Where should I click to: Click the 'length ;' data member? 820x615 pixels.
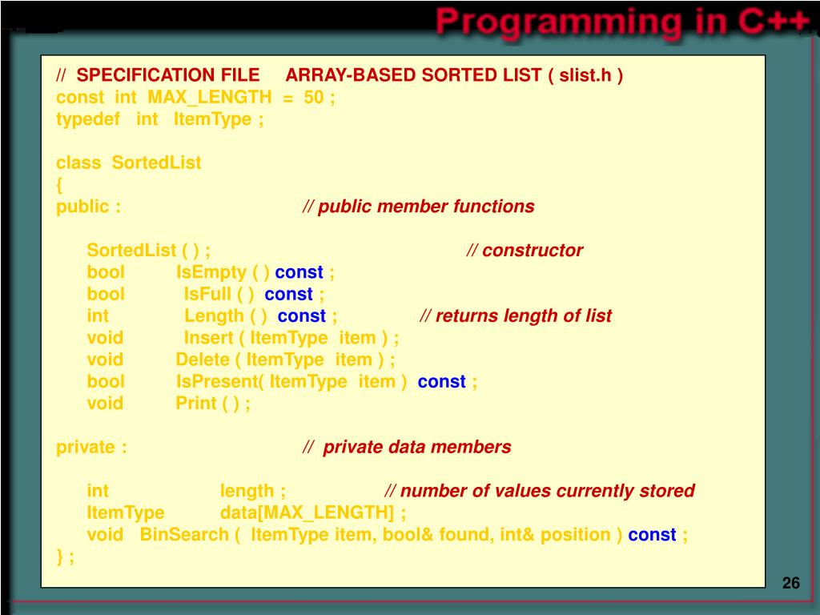(252, 491)
